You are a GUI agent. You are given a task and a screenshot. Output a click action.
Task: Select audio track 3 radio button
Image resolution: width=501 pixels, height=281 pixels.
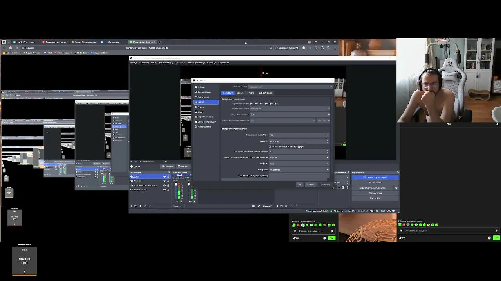(x=261, y=103)
